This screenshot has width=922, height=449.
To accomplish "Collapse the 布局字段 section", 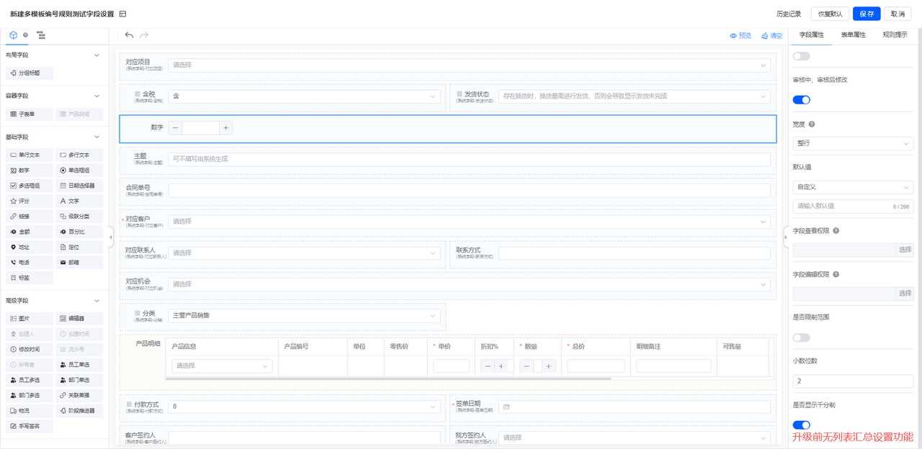I will [x=97, y=55].
